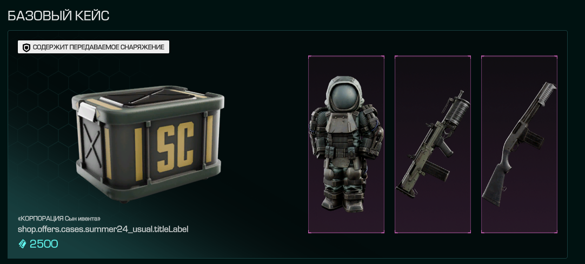585x264 pixels.
Task: Click the summer24_usual titleLabel text
Action: pos(103,229)
